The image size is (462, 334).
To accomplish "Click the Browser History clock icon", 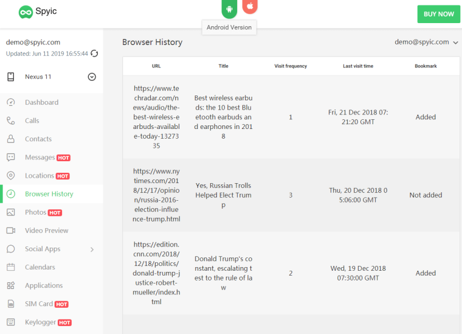I will coord(11,194).
